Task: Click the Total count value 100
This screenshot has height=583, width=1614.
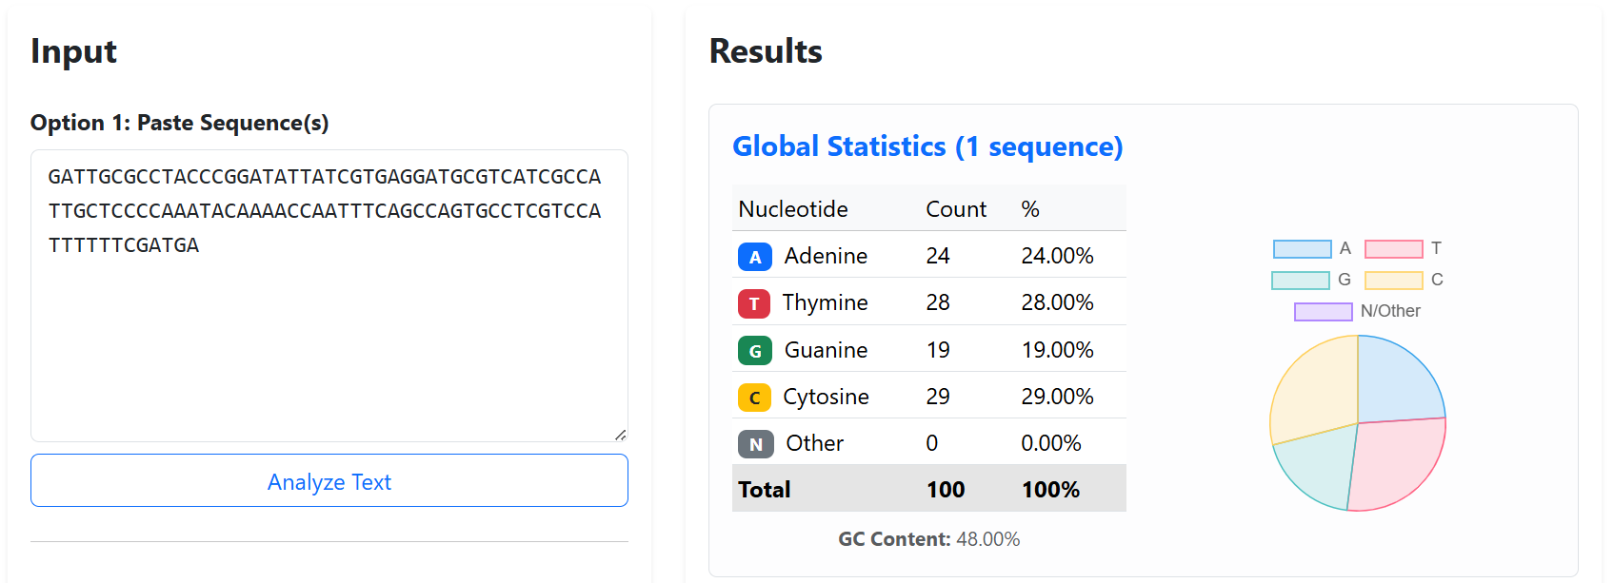Action: pyautogui.click(x=946, y=490)
